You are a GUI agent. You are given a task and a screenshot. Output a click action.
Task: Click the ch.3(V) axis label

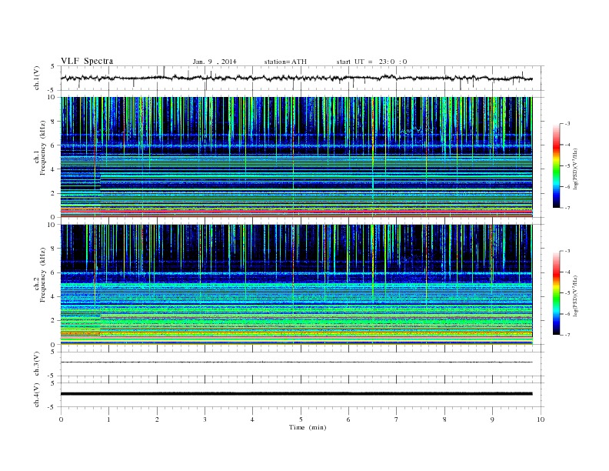(x=36, y=364)
